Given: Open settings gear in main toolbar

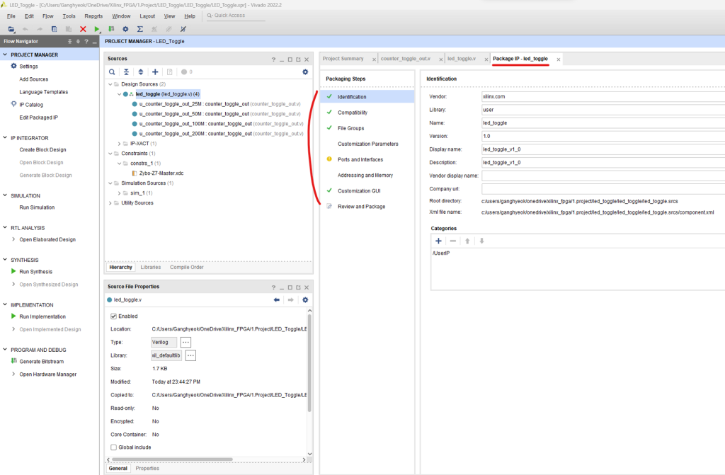Looking at the screenshot, I should click(x=125, y=29).
